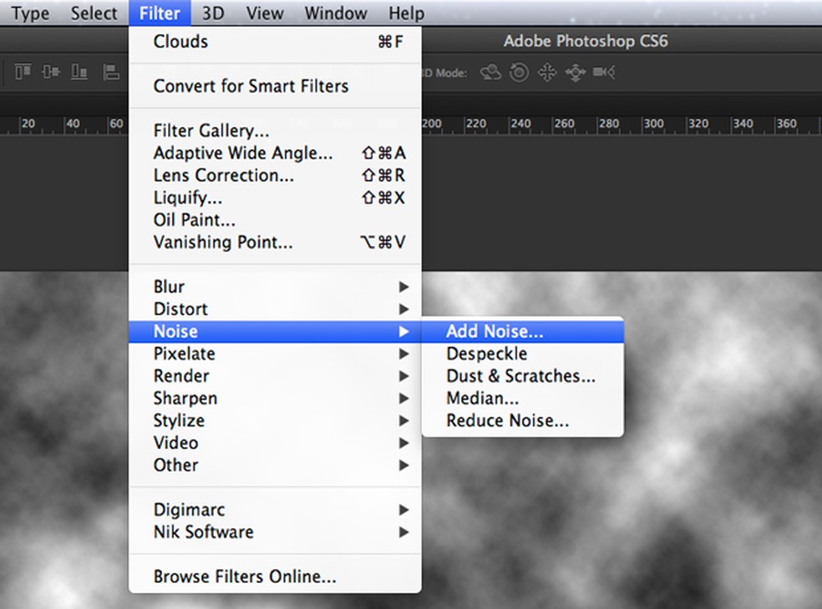This screenshot has width=822, height=609.
Task: Open Adaptive Wide Angle filter
Action: pyautogui.click(x=275, y=153)
